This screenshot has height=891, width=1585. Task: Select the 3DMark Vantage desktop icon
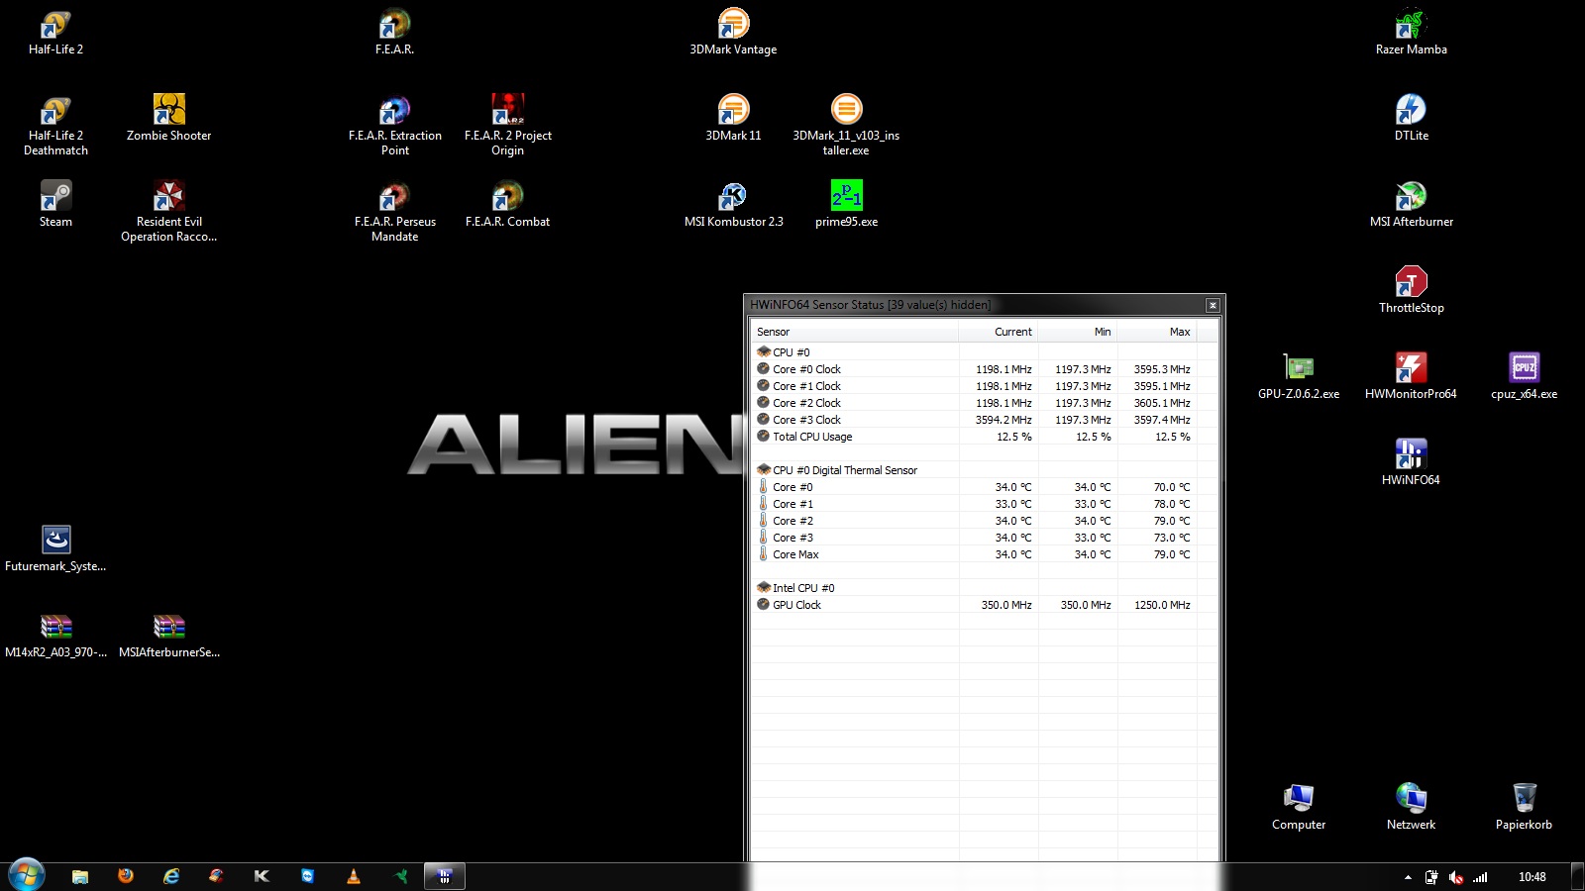click(733, 33)
